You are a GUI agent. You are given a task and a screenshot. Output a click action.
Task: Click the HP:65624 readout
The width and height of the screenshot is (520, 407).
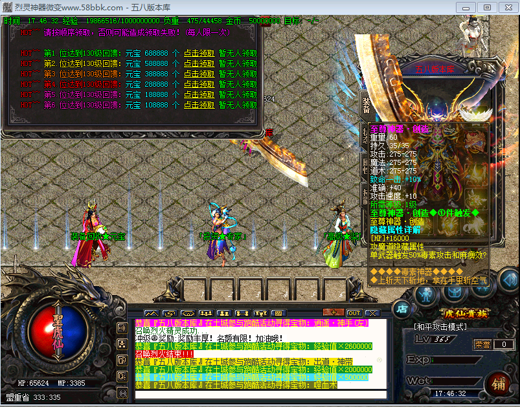33,383
